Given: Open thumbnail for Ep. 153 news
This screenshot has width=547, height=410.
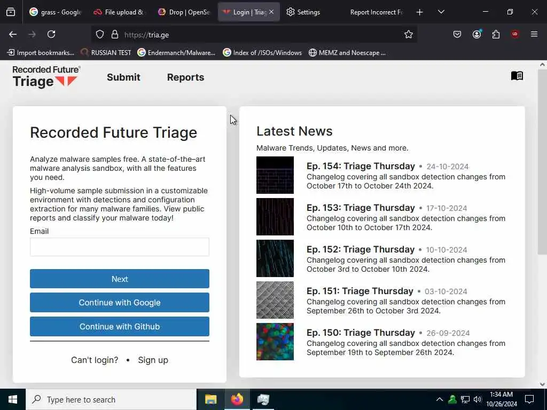Looking at the screenshot, I should pyautogui.click(x=275, y=217).
